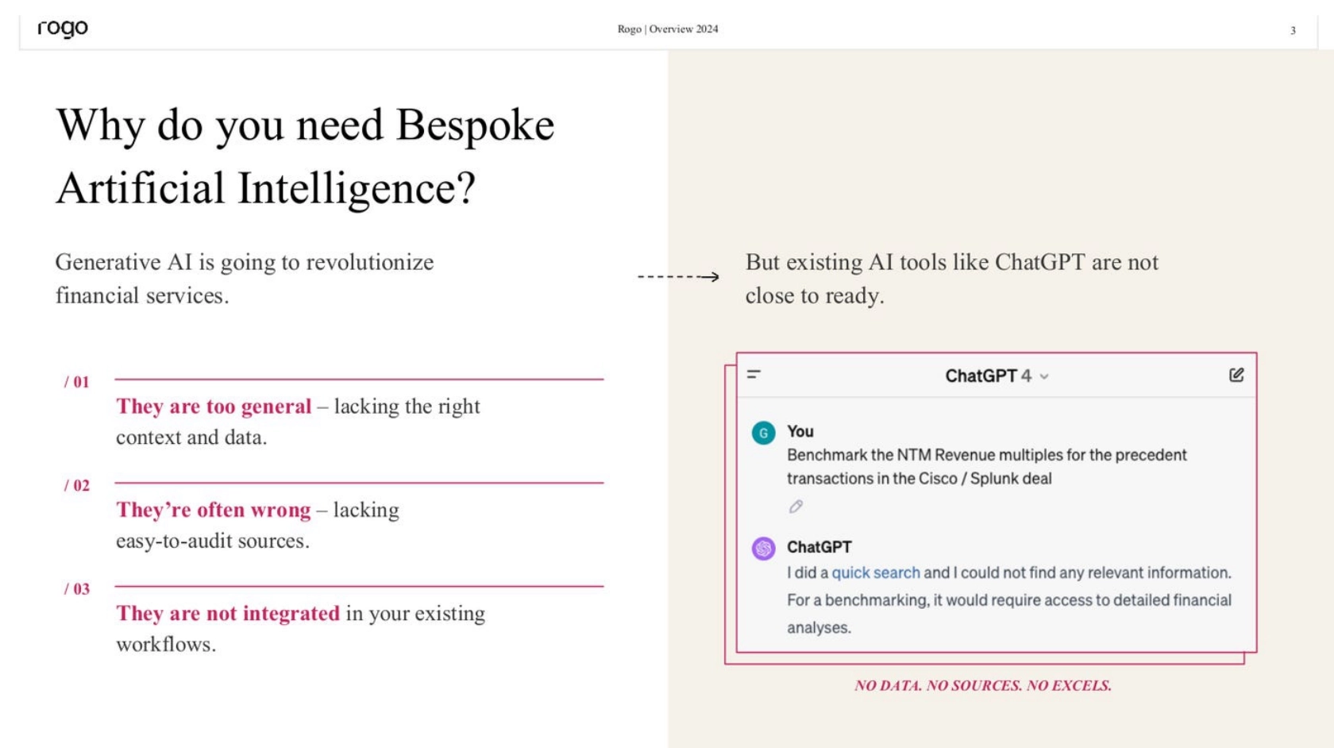Click the rogo logo
Image resolution: width=1334 pixels, height=748 pixels.
[63, 29]
